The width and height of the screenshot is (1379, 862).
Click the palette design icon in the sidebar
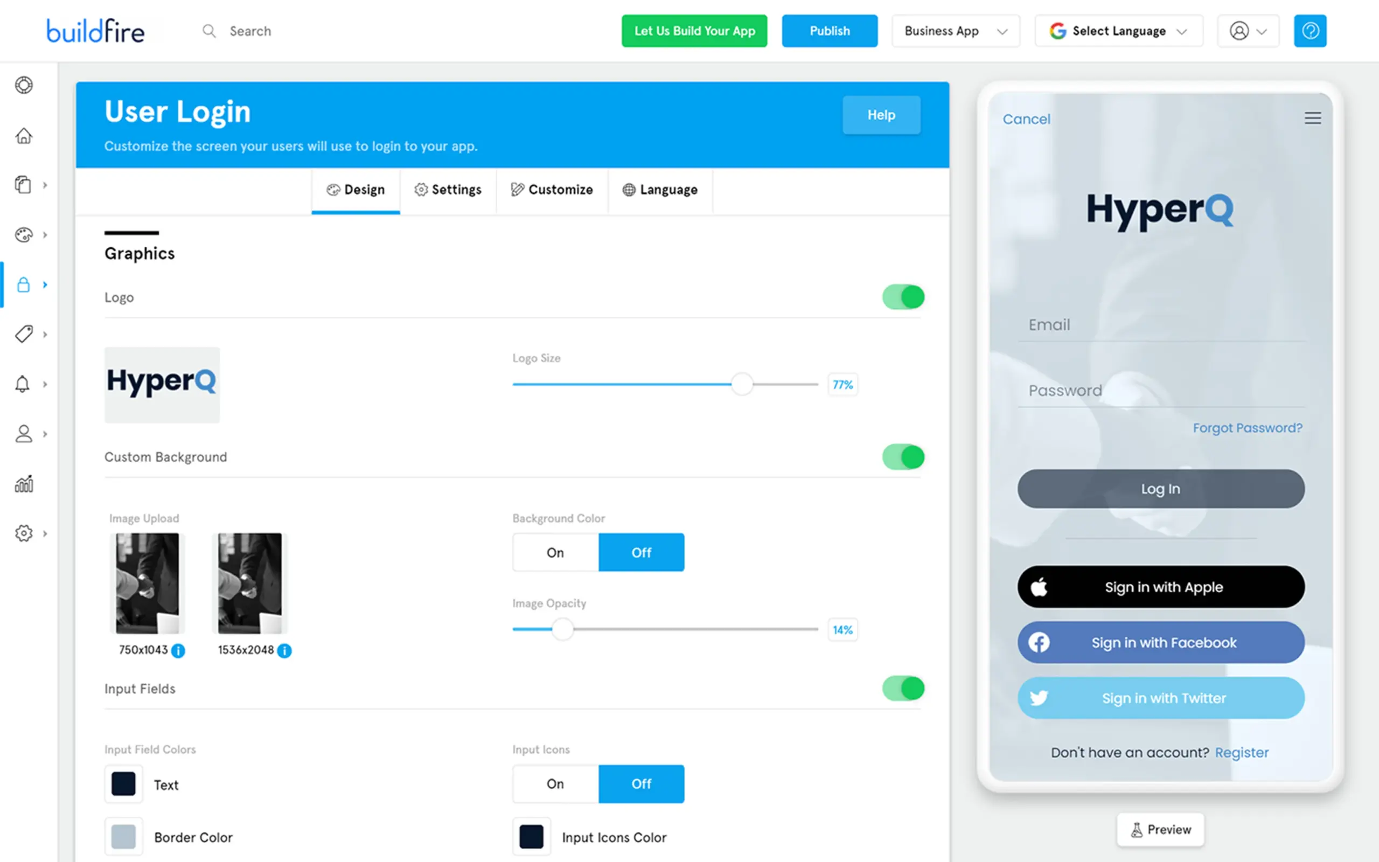(23, 235)
